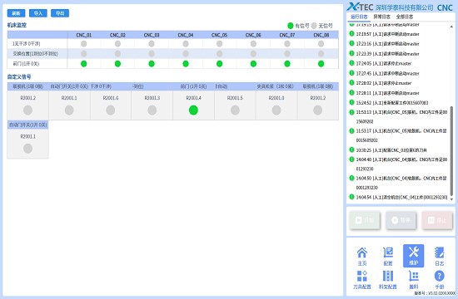458x299 pixels.
Task: Click the 17:27:45 log entry text
Action: coord(387,73)
